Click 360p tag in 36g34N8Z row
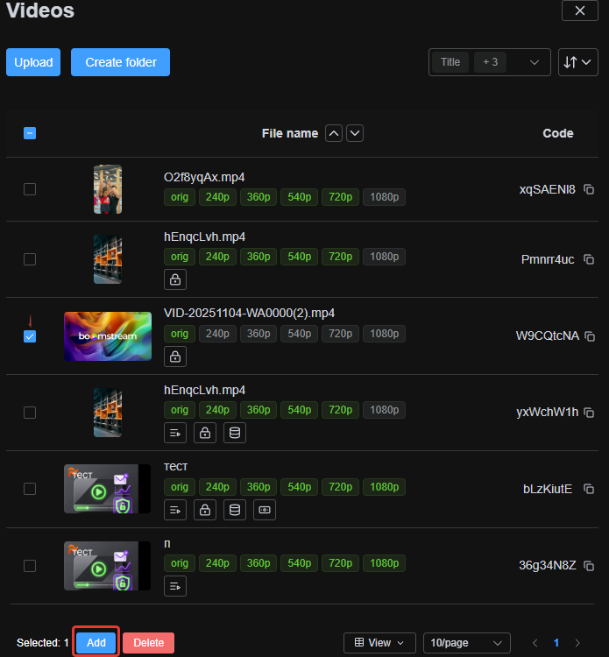609x657 pixels. coord(258,563)
